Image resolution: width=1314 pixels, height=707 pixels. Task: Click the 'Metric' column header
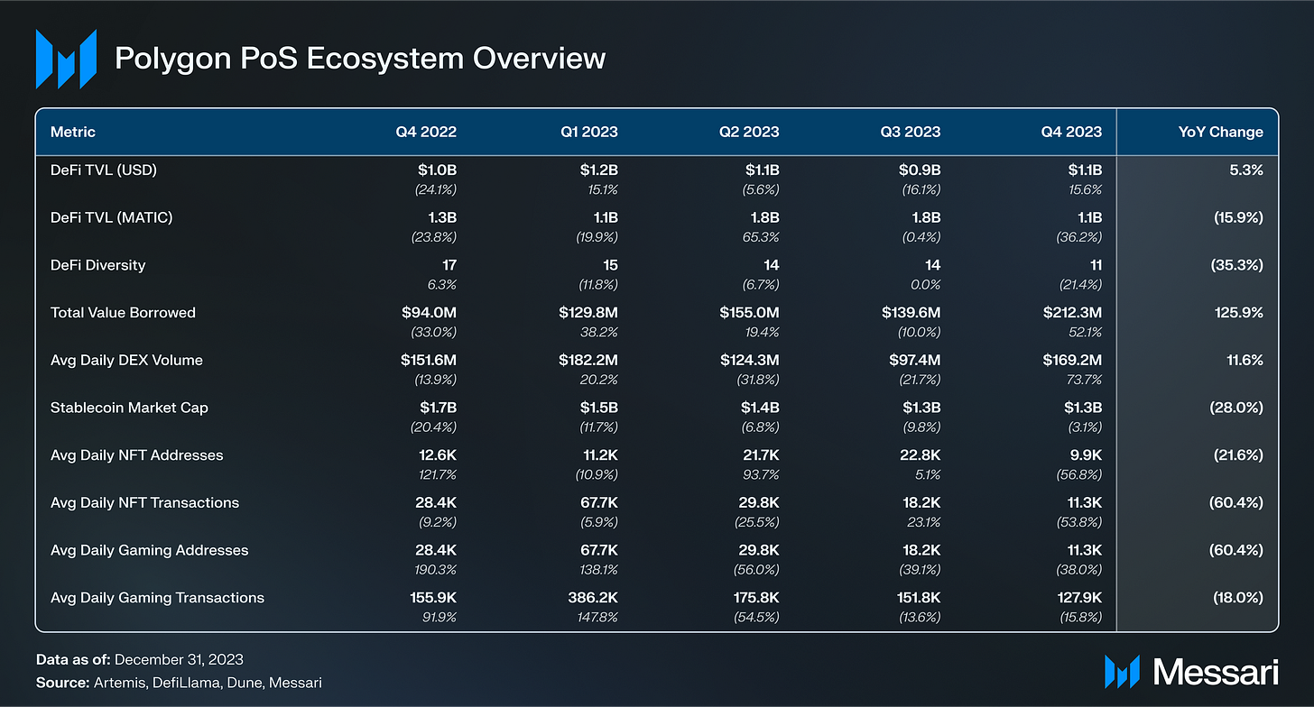pos(73,132)
